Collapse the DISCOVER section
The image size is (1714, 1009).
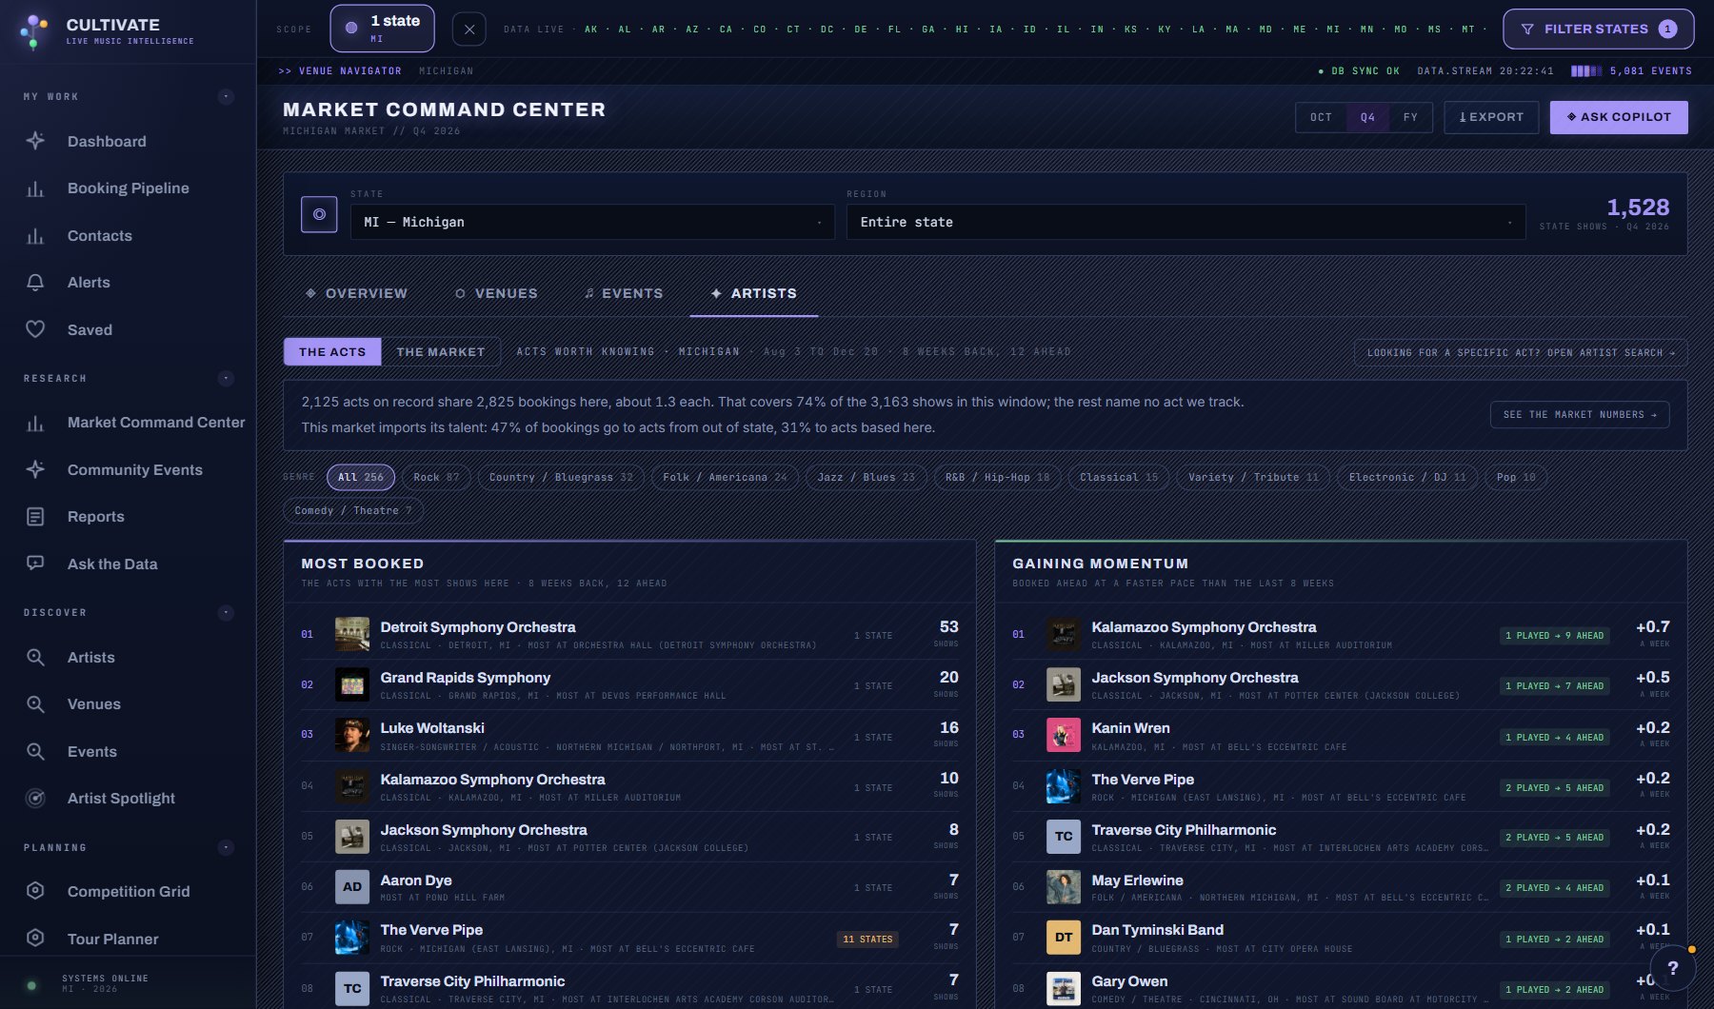click(x=226, y=612)
